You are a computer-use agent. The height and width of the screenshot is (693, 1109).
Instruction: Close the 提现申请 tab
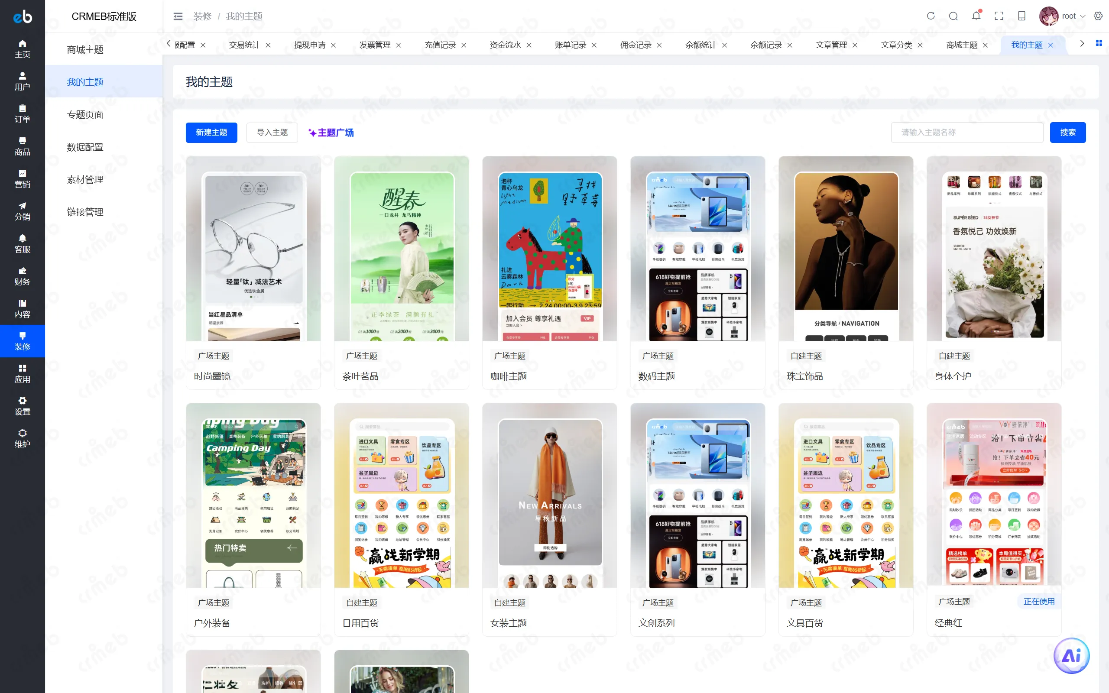tap(334, 45)
